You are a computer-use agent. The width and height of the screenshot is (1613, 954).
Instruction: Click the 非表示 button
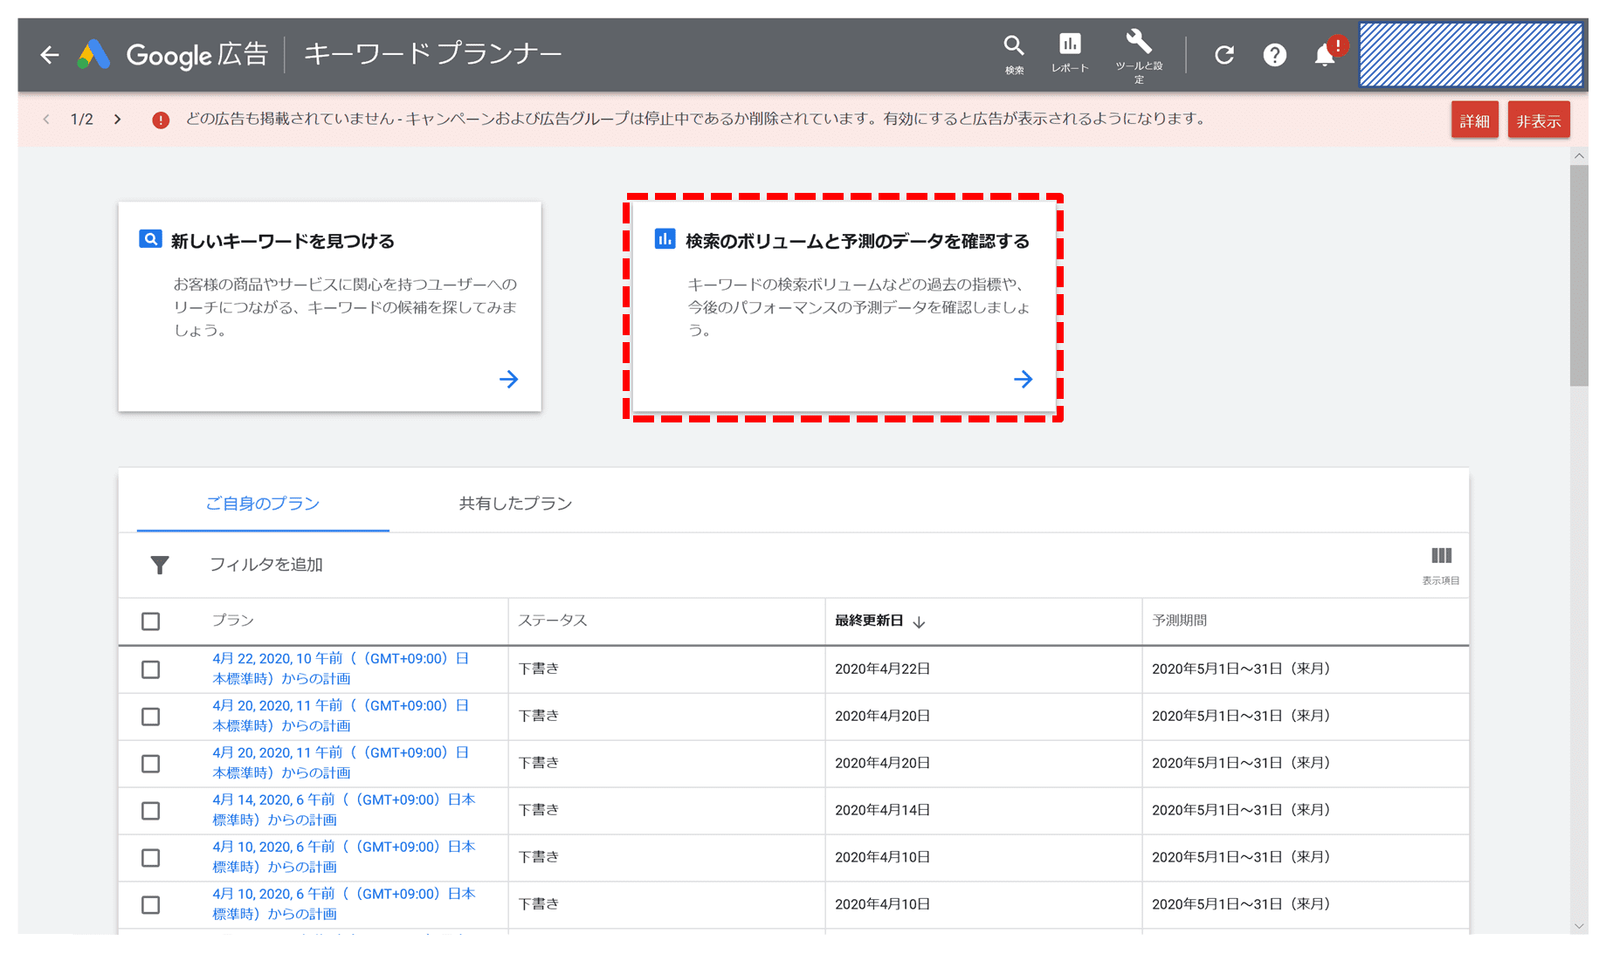(1539, 120)
